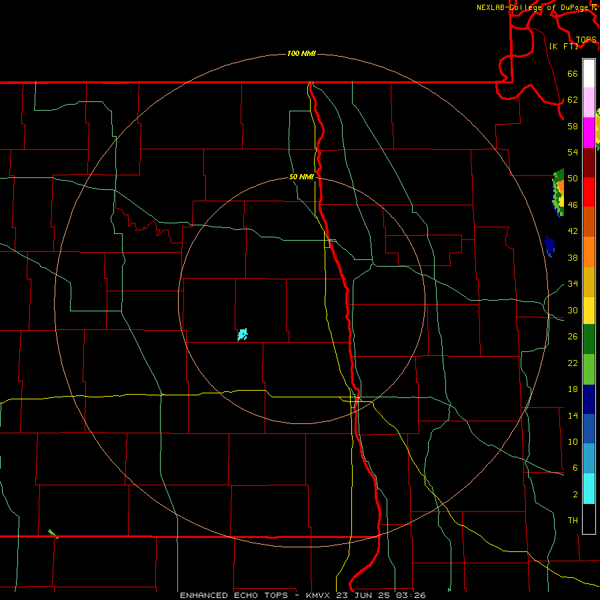Select the navy blue legend swatch
This screenshot has width=600, height=600.
pos(589,399)
